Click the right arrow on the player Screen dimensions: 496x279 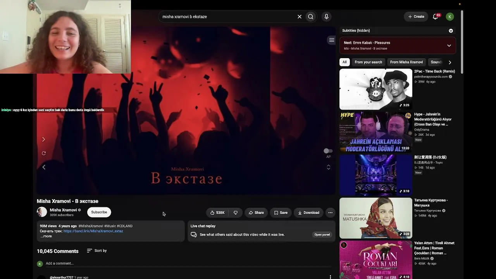[x=43, y=139]
